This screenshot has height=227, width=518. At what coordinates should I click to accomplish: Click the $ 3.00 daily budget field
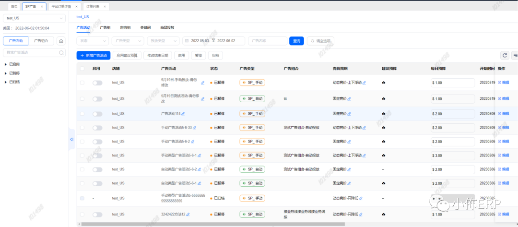point(452,155)
